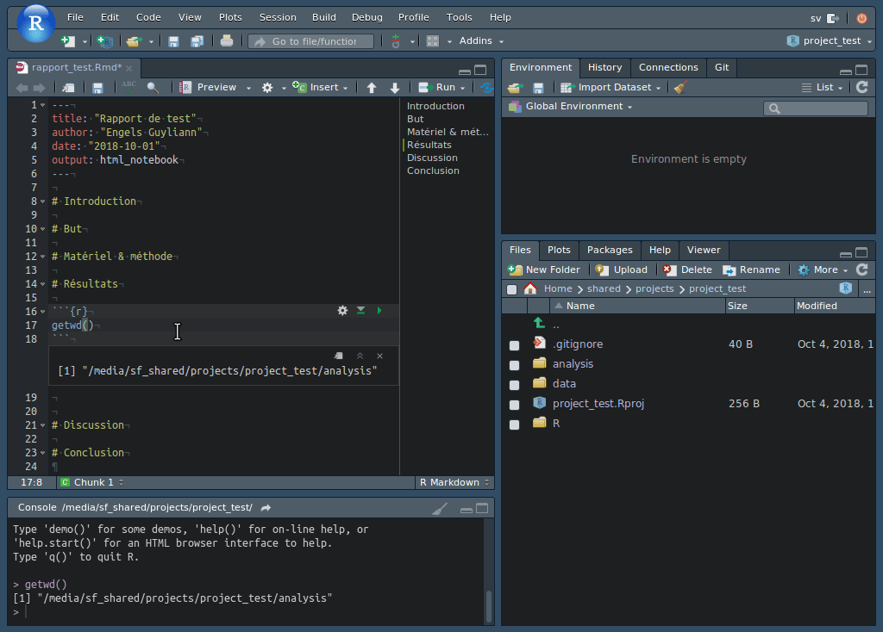Viewport: 883px width, 632px height.
Task: Switch to the Git tab
Action: click(722, 67)
